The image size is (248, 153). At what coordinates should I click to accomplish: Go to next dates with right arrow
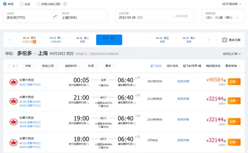(208, 40)
